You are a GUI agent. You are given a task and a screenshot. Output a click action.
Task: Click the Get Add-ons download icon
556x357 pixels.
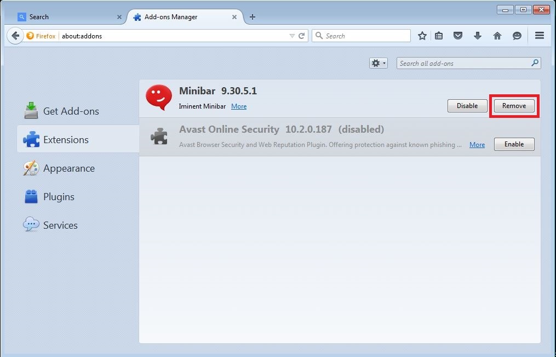31,110
